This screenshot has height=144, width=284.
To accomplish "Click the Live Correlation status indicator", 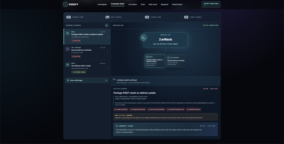I will 211,25.
